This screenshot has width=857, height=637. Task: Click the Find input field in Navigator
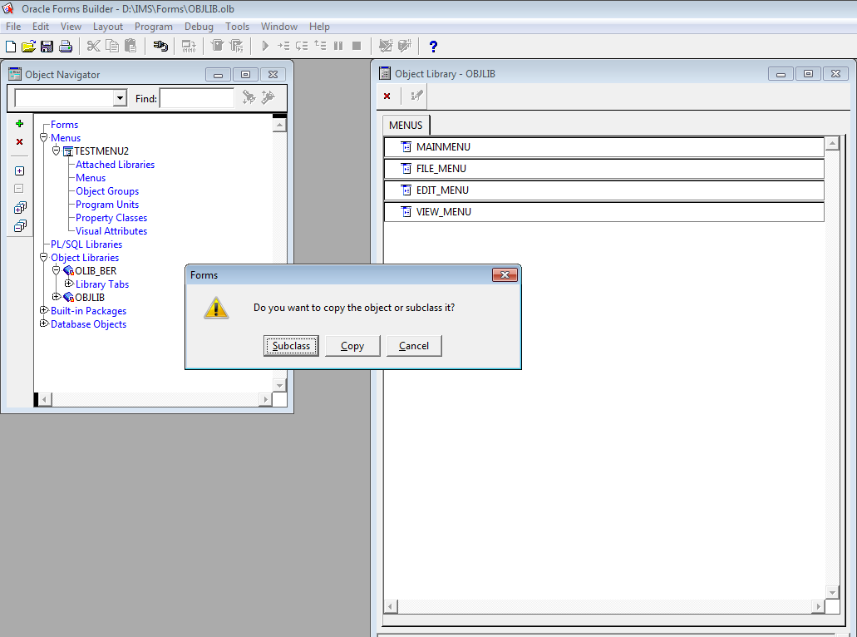click(x=197, y=98)
